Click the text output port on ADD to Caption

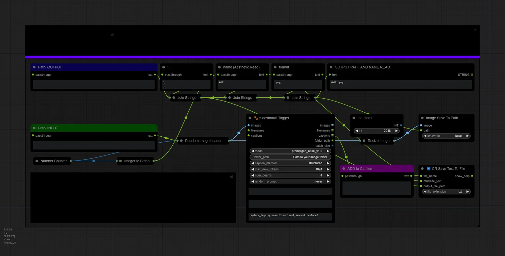tap(411, 176)
